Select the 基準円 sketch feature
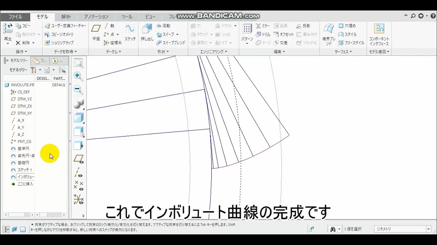Viewport: 437px width, 245px height. tap(20, 149)
